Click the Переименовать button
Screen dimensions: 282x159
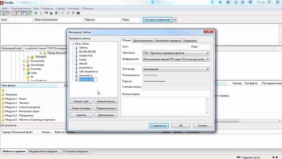[106, 108]
